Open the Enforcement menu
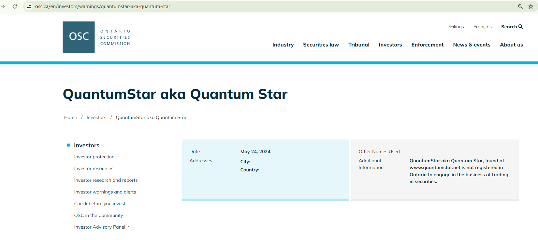The image size is (538, 240). (x=428, y=45)
